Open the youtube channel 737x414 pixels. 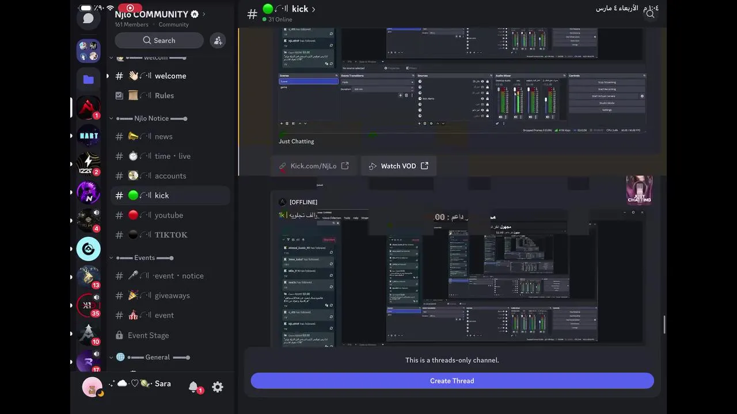tap(170, 215)
